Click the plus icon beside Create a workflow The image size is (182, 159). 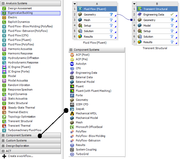pyautogui.click(x=4, y=156)
